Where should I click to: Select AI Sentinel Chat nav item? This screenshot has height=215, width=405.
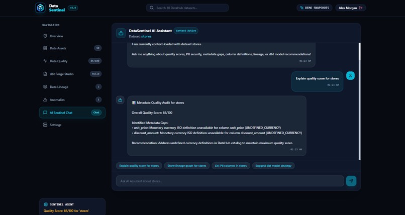click(x=72, y=113)
